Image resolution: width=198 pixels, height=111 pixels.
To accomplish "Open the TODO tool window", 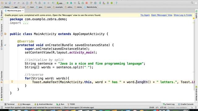I will pyautogui.click(x=71, y=104).
